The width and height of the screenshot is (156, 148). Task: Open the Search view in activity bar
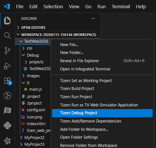[x=7, y=36]
